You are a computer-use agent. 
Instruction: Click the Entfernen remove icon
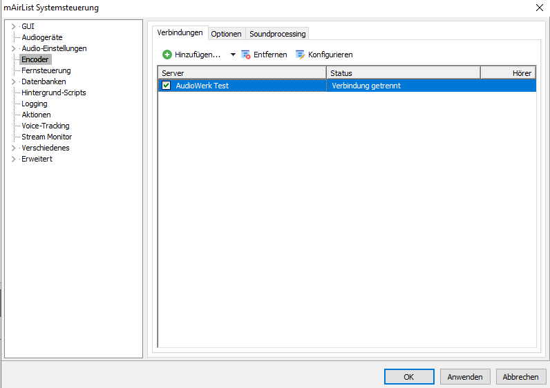246,55
